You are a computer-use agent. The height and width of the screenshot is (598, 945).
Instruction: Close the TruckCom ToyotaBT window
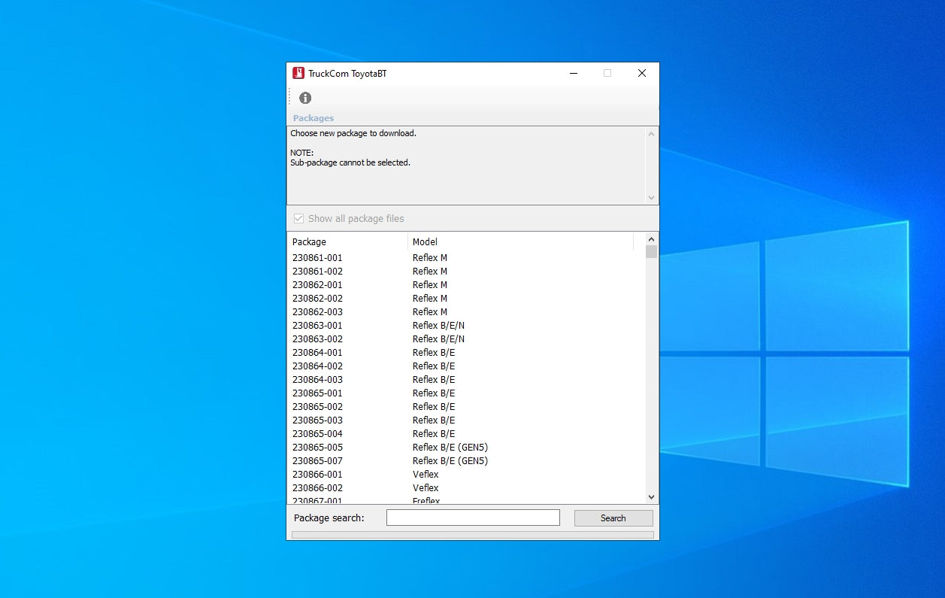tap(641, 74)
